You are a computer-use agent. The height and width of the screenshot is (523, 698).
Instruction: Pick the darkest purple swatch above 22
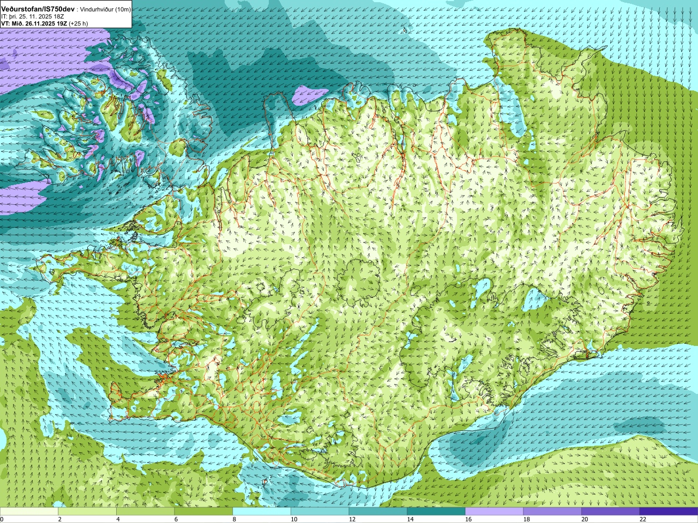point(669,512)
